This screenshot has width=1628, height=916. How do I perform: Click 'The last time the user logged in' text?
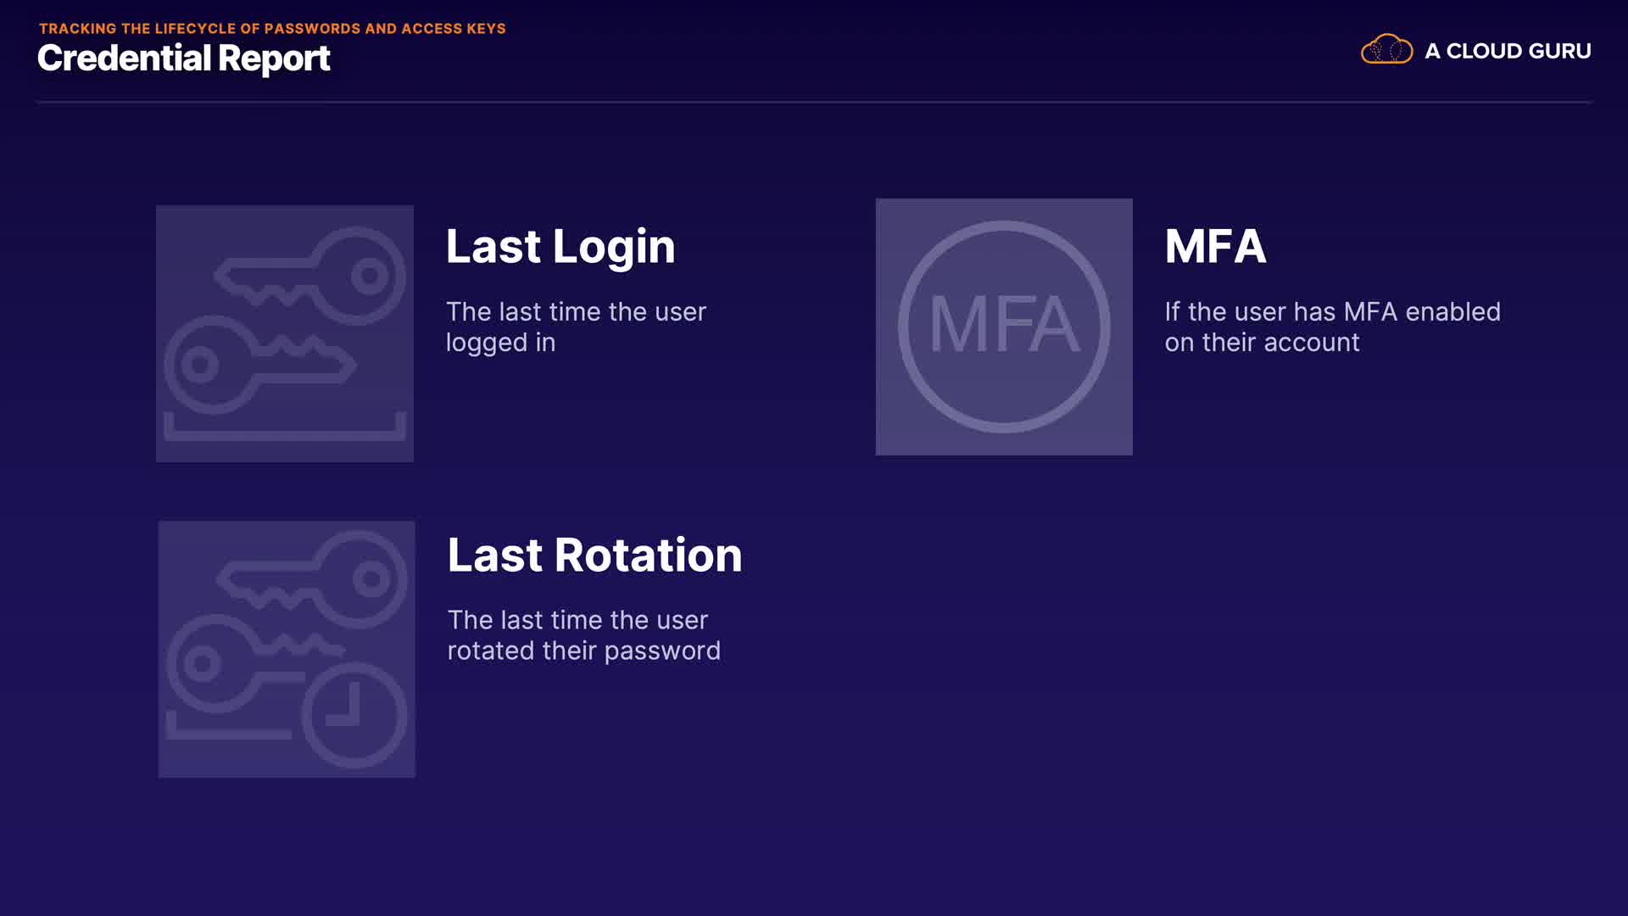tap(576, 327)
